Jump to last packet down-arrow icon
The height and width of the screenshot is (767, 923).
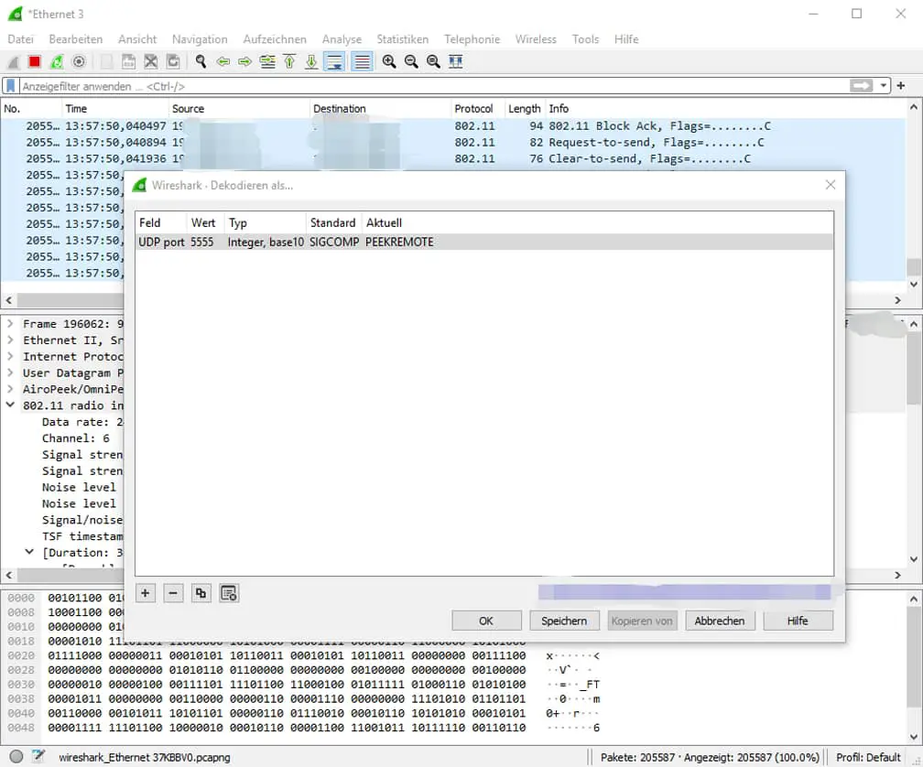(x=311, y=61)
